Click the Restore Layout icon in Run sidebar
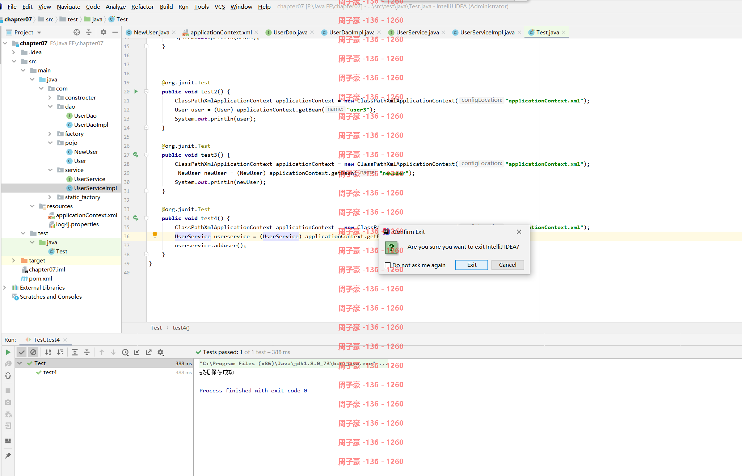 [x=8, y=441]
